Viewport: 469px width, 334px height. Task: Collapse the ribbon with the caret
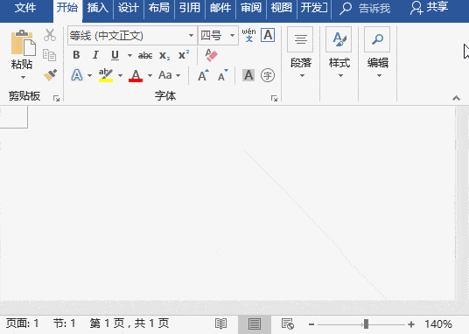pyautogui.click(x=456, y=98)
